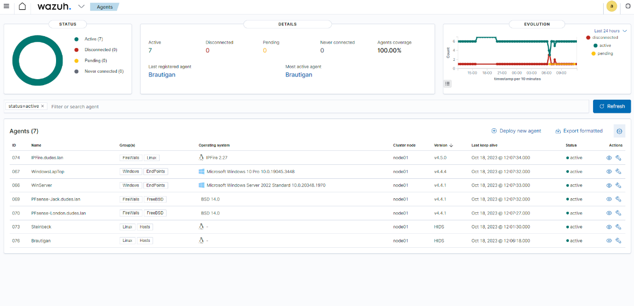Expand the Wazuh module dropdown chevron

pos(81,6)
